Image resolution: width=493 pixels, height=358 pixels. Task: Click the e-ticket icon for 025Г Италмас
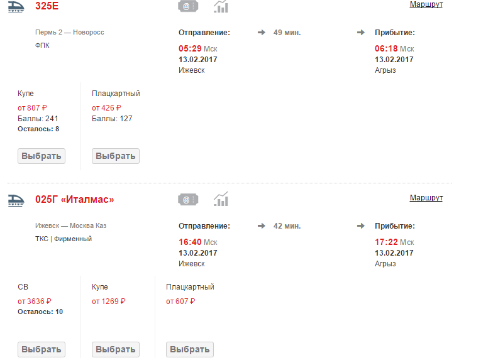188,200
